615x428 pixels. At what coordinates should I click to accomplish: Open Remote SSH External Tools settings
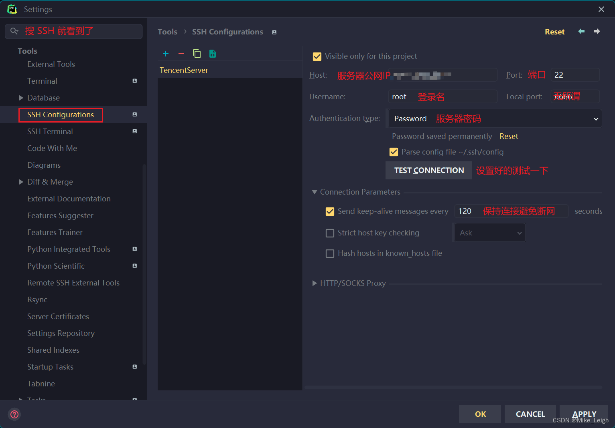[73, 283]
